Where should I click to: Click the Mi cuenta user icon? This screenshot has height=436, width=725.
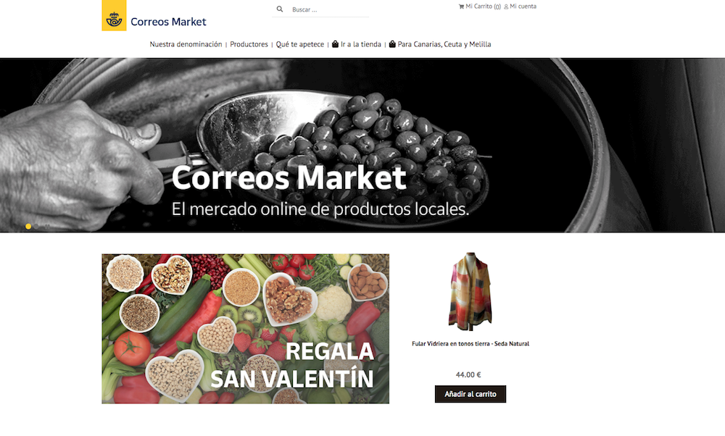point(506,7)
